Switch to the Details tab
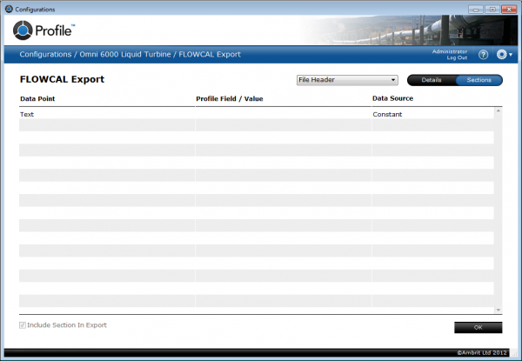This screenshot has height=361, width=522. [x=432, y=80]
